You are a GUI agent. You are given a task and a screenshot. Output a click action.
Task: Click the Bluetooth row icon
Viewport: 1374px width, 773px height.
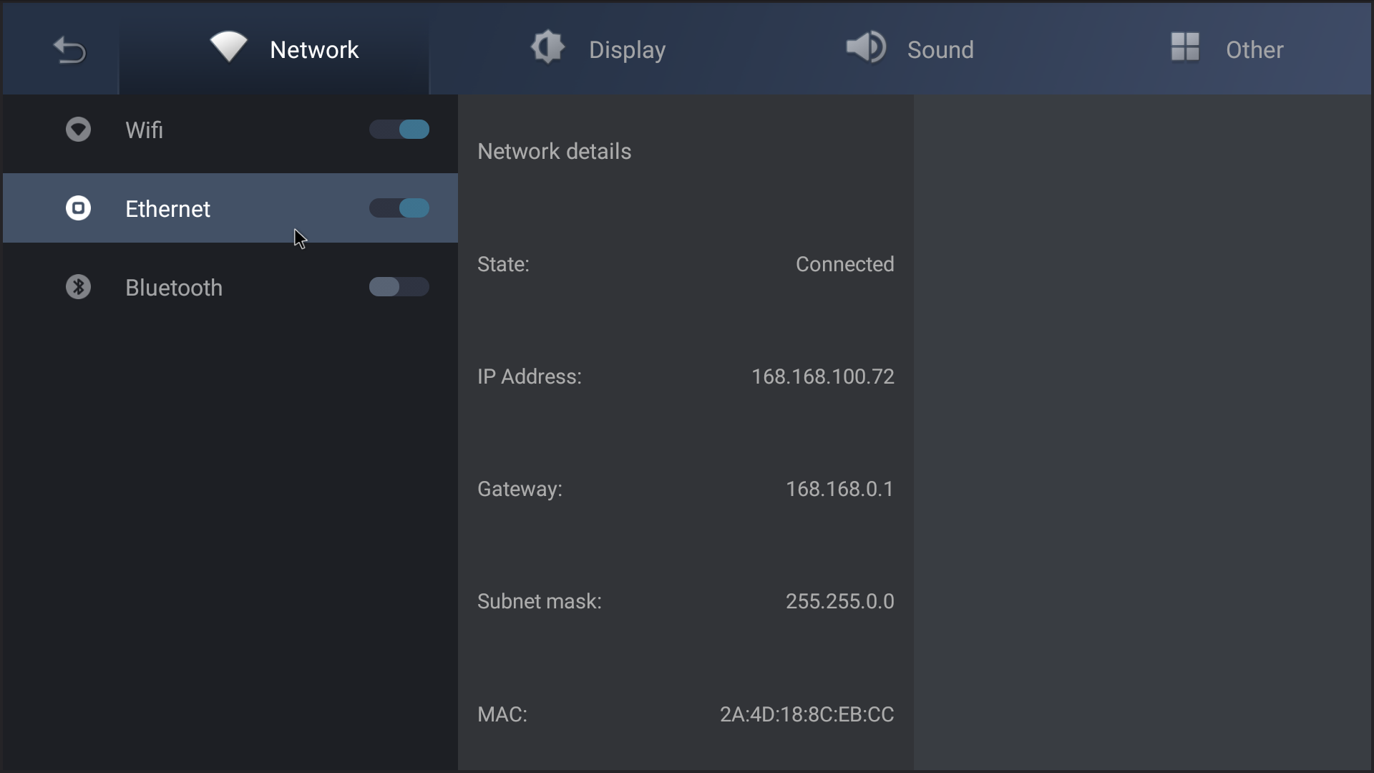[78, 287]
